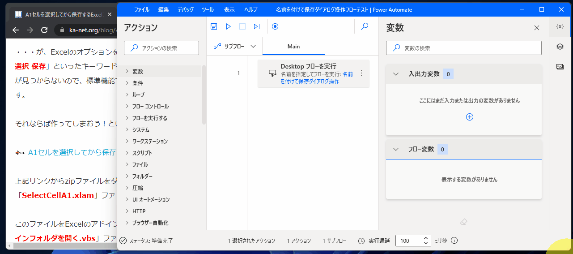Run next action step icon
Image resolution: width=573 pixels, height=254 pixels.
257,26
